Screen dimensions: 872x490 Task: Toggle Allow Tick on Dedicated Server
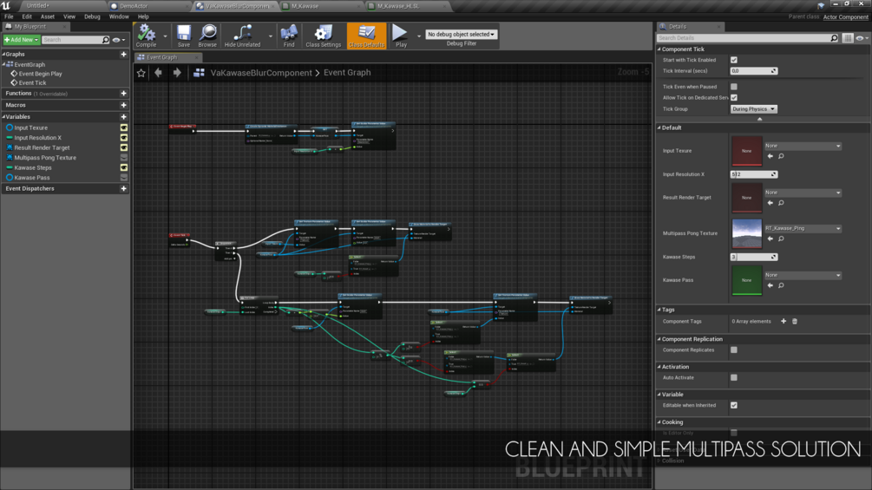click(734, 98)
